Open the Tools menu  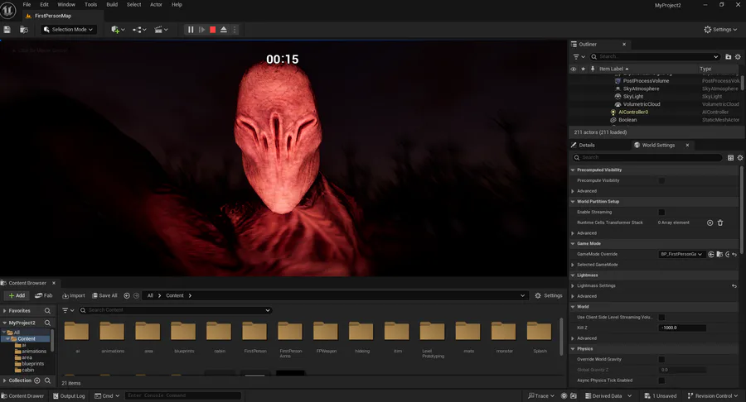pyautogui.click(x=90, y=4)
